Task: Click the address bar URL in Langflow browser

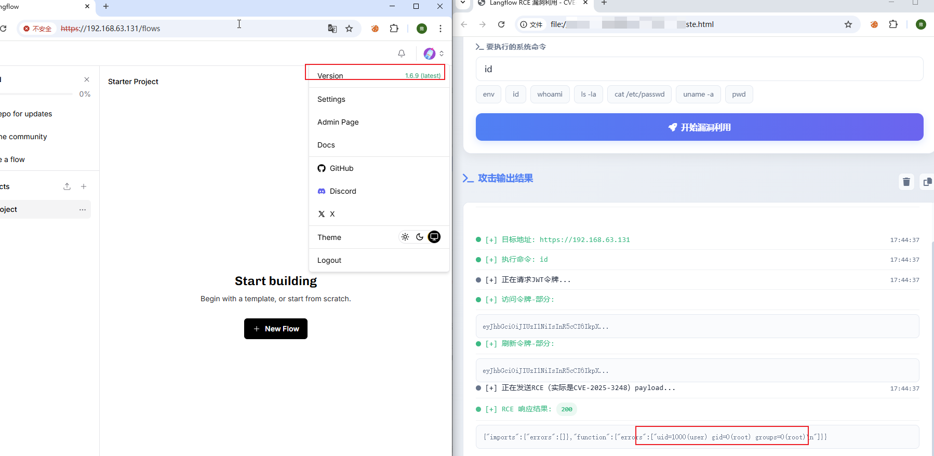Action: pyautogui.click(x=110, y=29)
